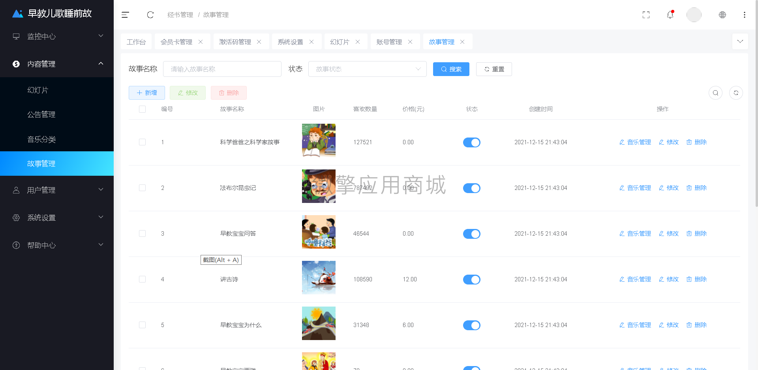Screen dimensions: 758x370
Task: Close the 账号管理 tab
Action: click(x=410, y=42)
